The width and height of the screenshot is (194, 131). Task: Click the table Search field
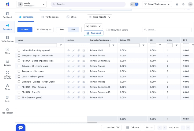[167, 30]
